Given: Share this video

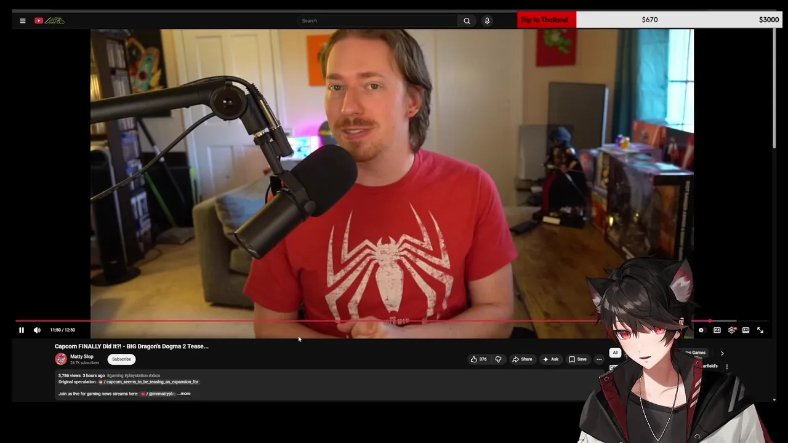Looking at the screenshot, I should (522, 359).
